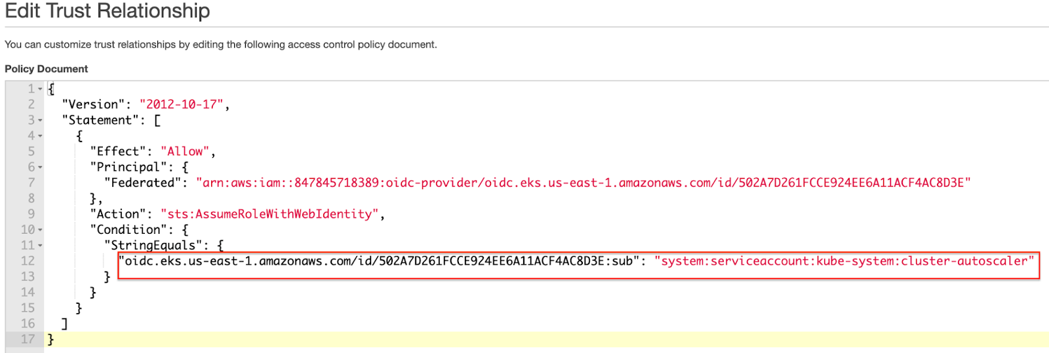Viewport: 1049px width, 353px height.
Task: Collapse the fold arrow on line 1
Action: point(40,89)
